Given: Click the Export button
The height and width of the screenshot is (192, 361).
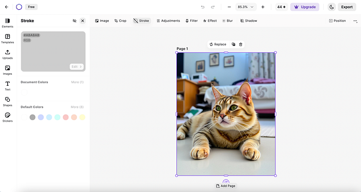Looking at the screenshot, I should point(347,7).
